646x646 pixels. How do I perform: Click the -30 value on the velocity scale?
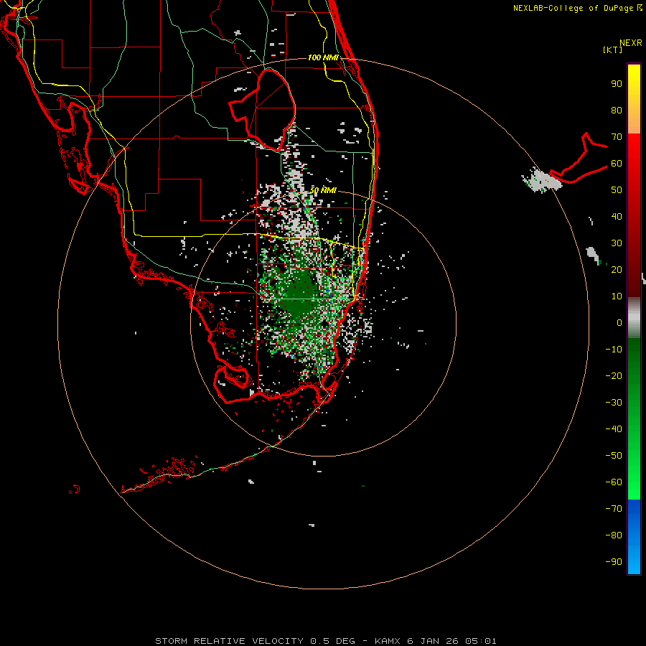[614, 403]
